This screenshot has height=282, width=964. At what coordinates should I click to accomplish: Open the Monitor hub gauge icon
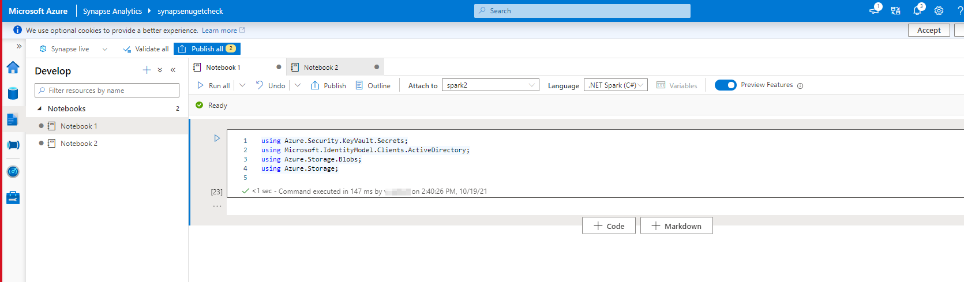click(x=13, y=171)
